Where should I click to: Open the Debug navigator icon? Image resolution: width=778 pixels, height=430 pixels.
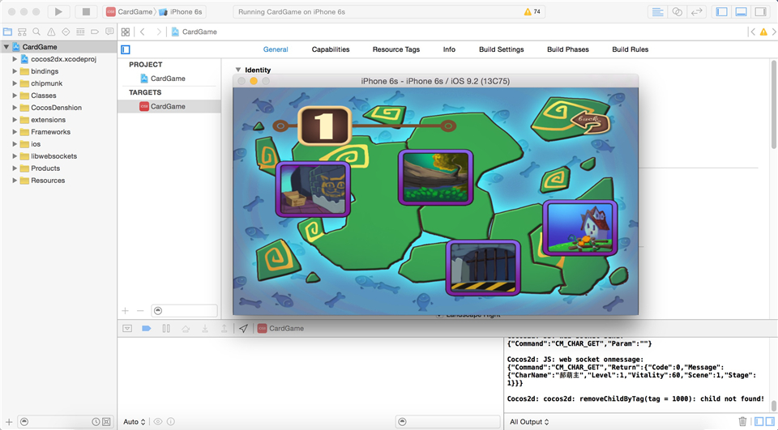pyautogui.click(x=80, y=32)
